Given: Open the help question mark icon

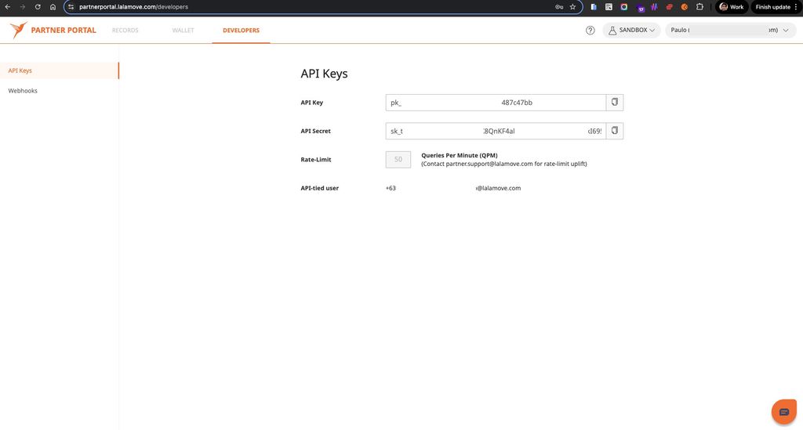Looking at the screenshot, I should 590,31.
